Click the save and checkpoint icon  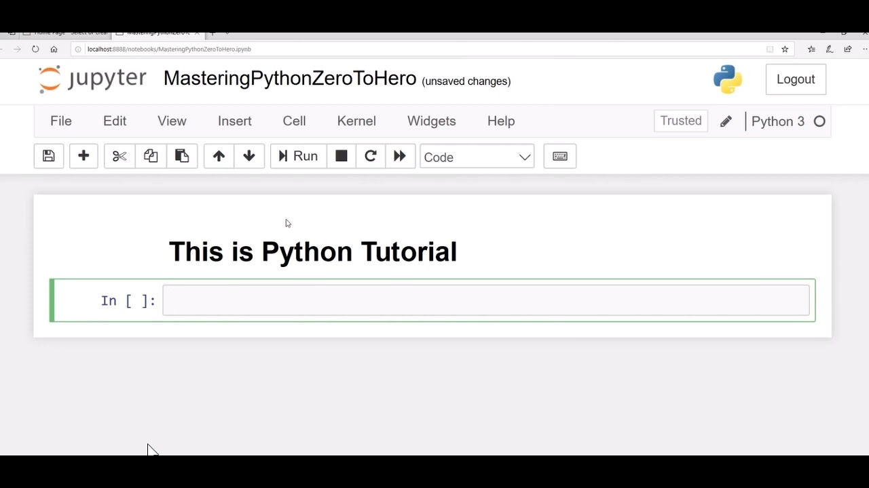click(x=49, y=157)
